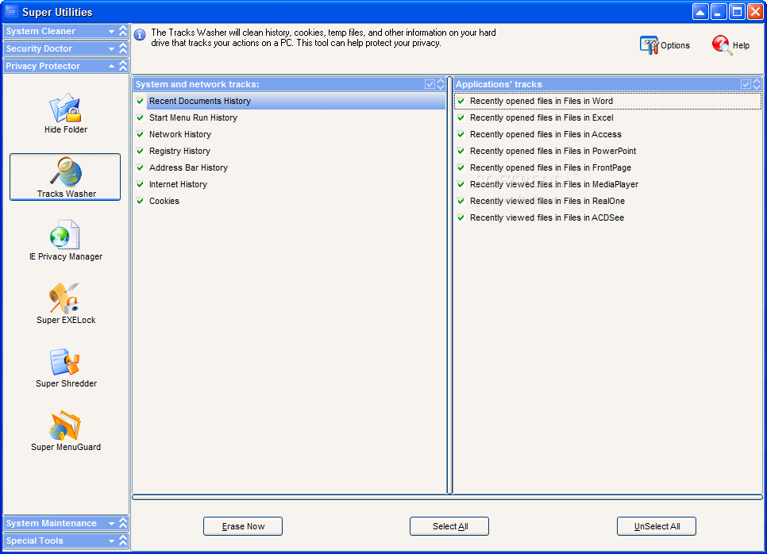The width and height of the screenshot is (767, 554).
Task: Uncheck Recent Documents History
Action: [x=141, y=101]
